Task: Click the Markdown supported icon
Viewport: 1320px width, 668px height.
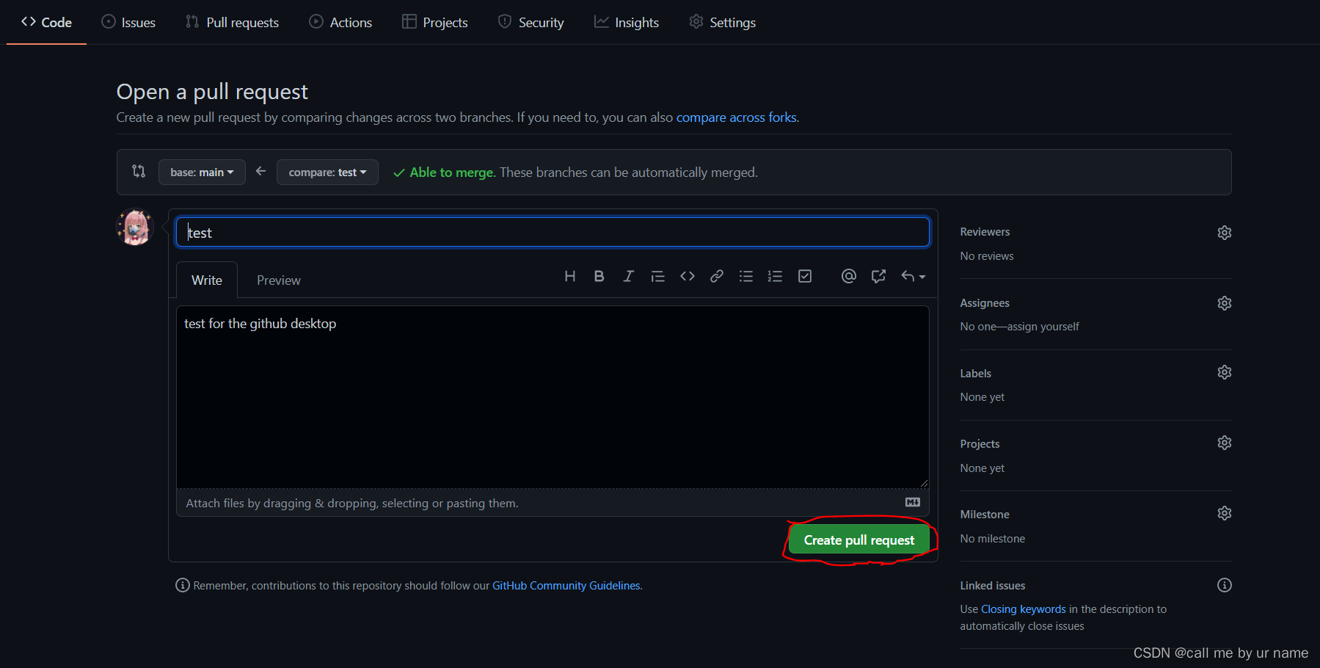Action: coord(912,502)
